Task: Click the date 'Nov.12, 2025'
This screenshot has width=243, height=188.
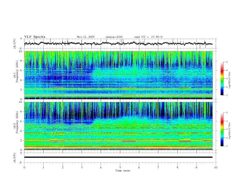Action: click(86, 37)
